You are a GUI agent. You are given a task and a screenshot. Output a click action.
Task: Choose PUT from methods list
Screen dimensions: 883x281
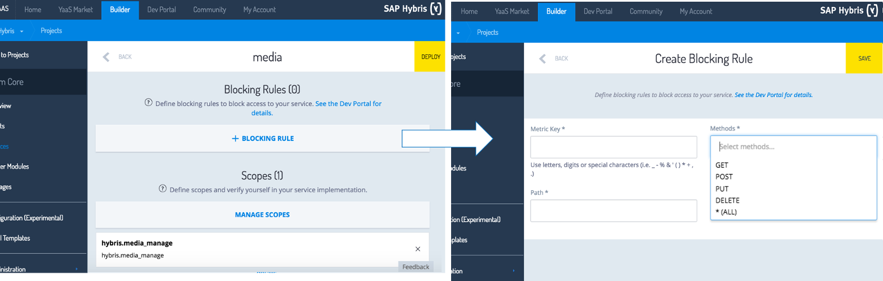pyautogui.click(x=722, y=188)
